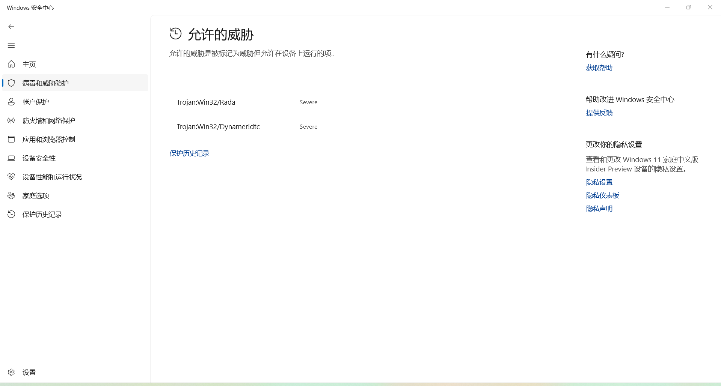Click the family icon for 家庭选项

tap(11, 195)
